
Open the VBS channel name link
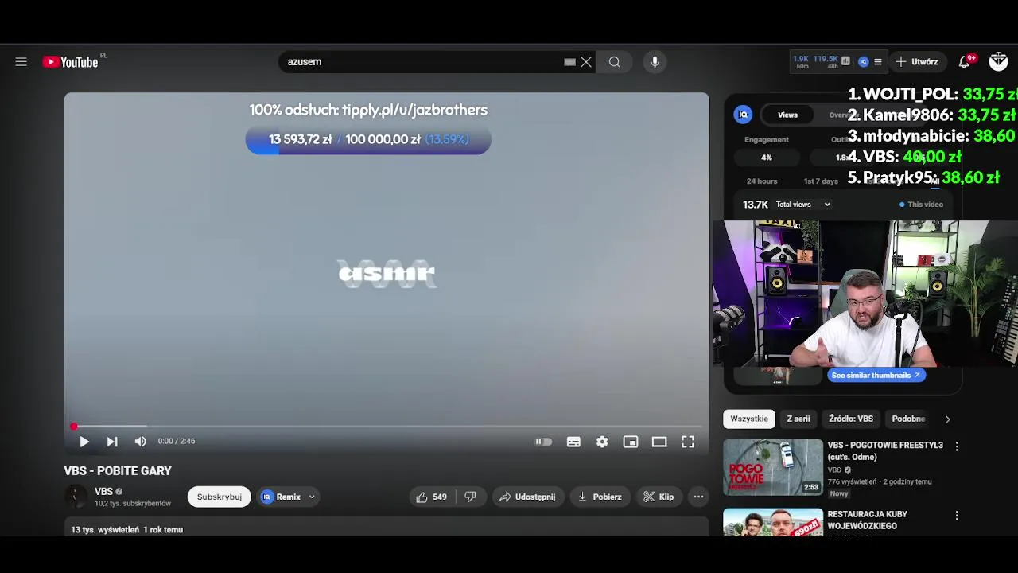[x=103, y=491]
